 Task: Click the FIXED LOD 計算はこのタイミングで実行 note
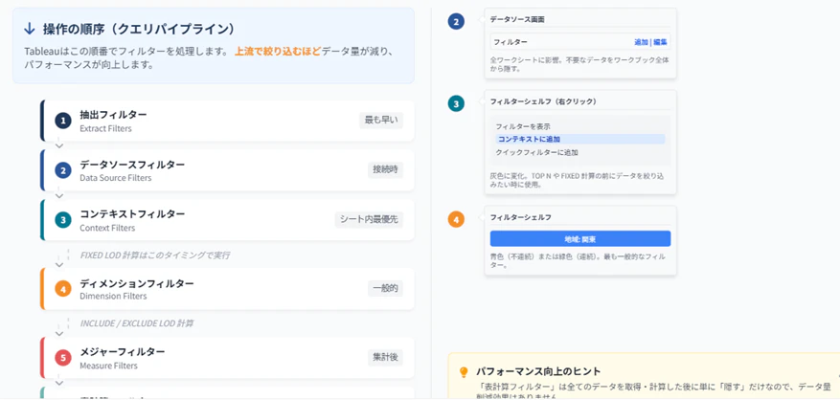[155, 256]
